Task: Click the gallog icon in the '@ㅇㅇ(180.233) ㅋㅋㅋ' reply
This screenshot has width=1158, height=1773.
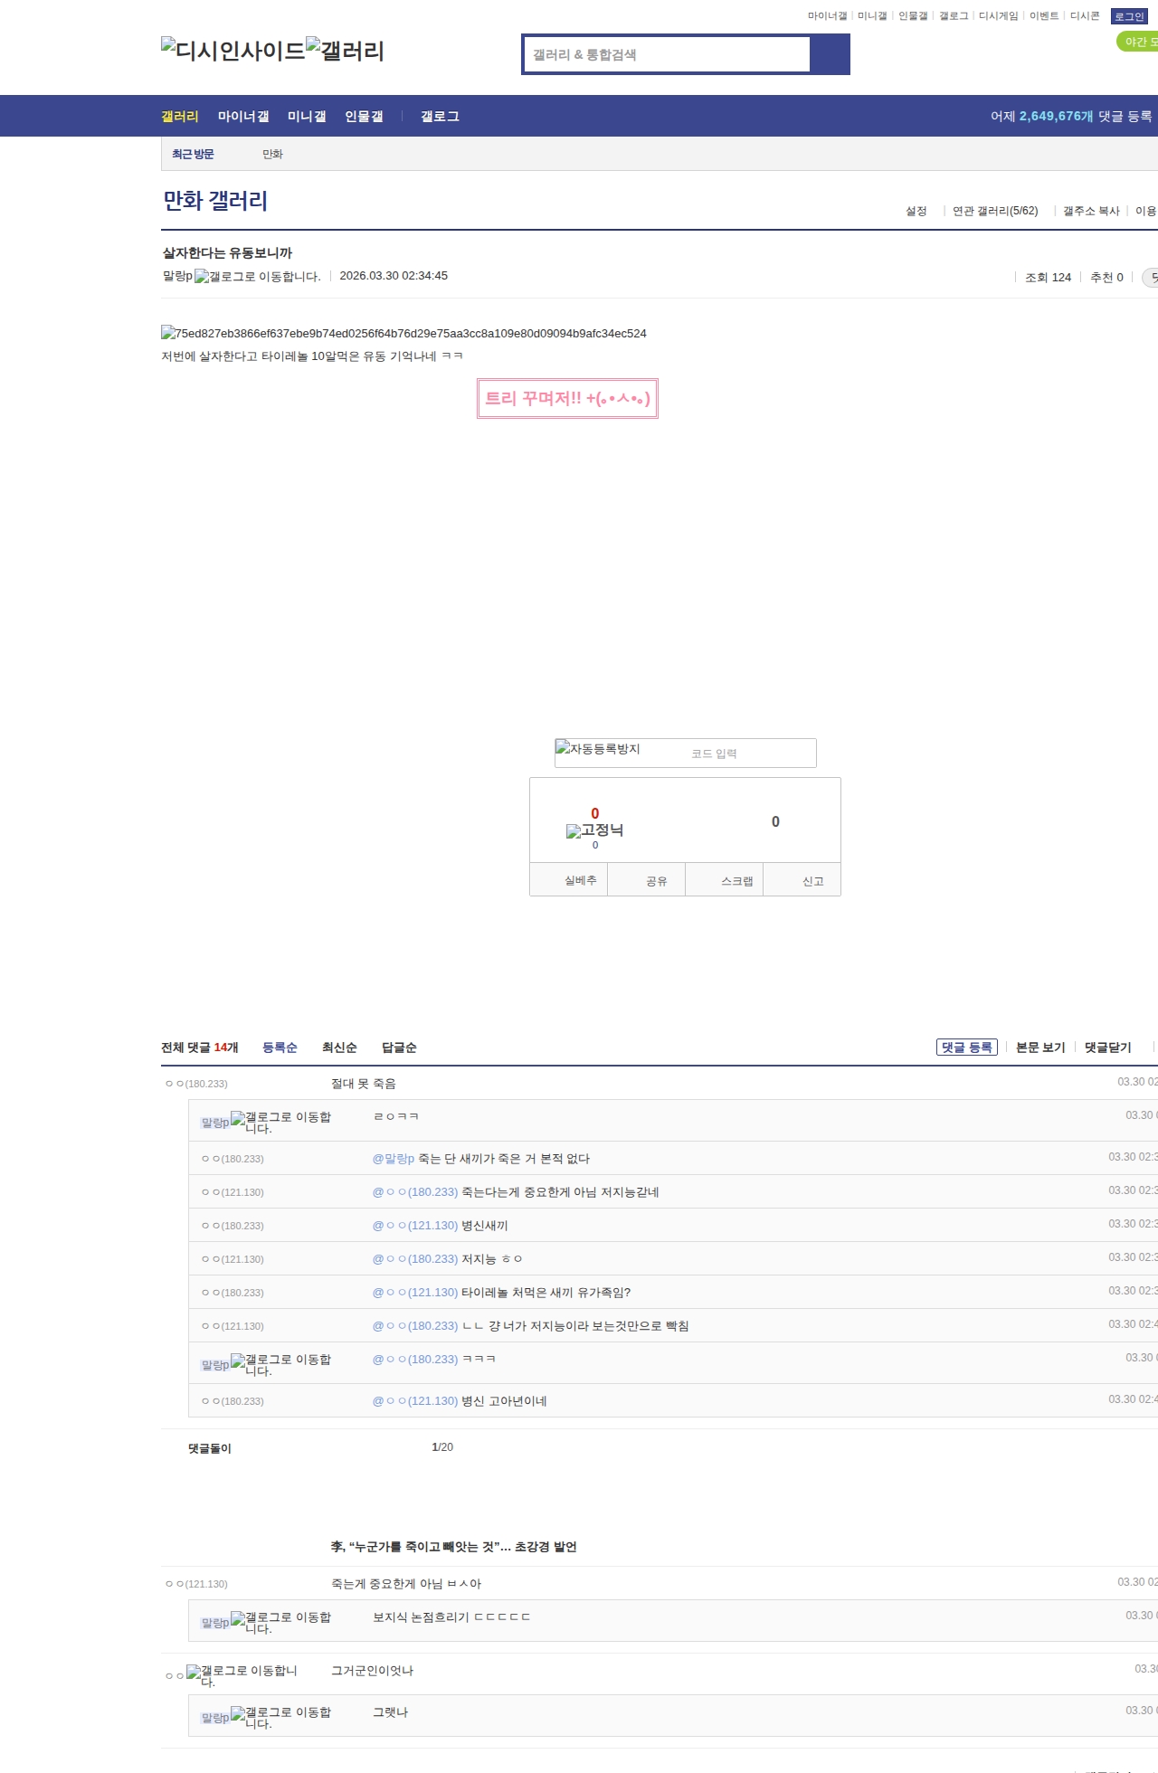Action: point(281,1365)
